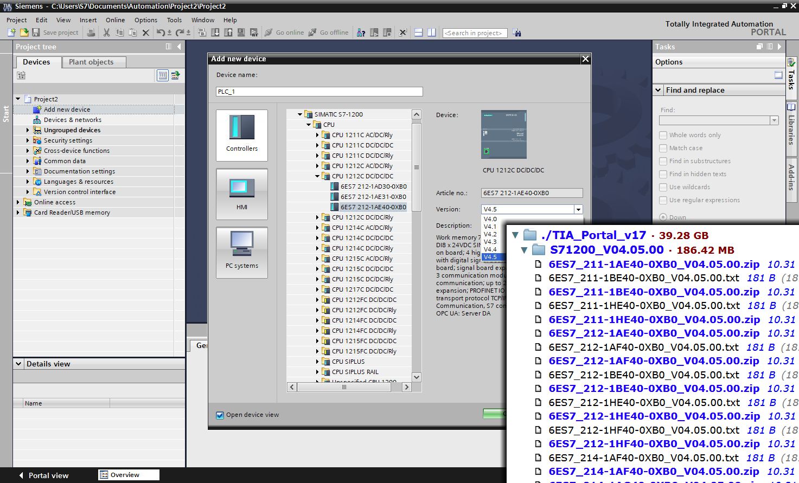Enable Find in hidden texts checkbox

pos(663,174)
